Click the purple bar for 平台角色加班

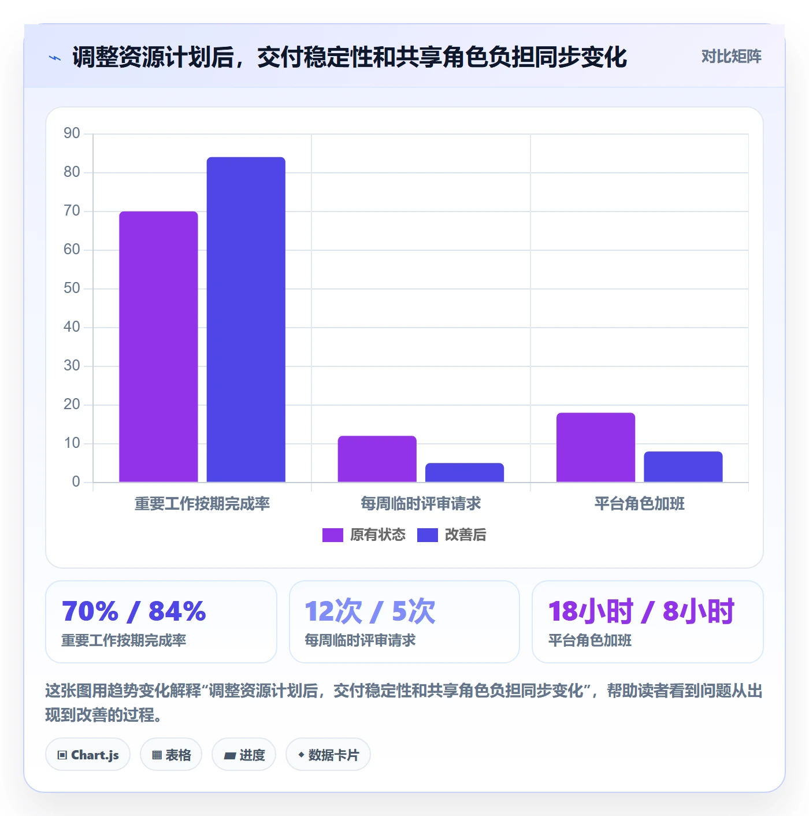[596, 447]
